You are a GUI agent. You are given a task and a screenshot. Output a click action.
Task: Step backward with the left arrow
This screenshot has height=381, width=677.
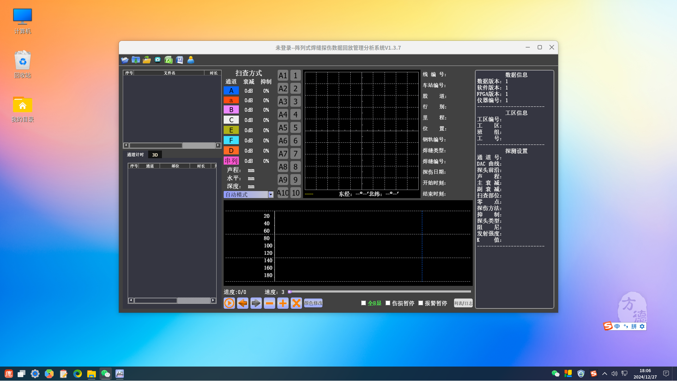point(243,303)
